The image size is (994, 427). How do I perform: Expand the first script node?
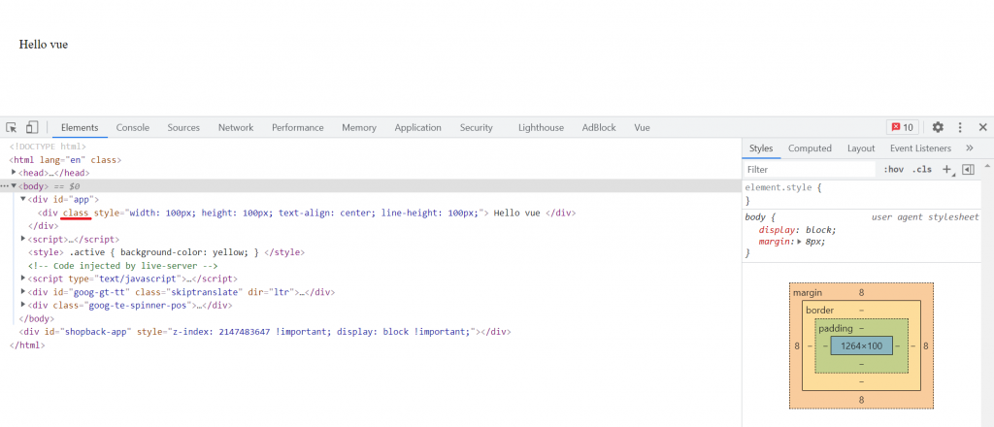tap(23, 239)
